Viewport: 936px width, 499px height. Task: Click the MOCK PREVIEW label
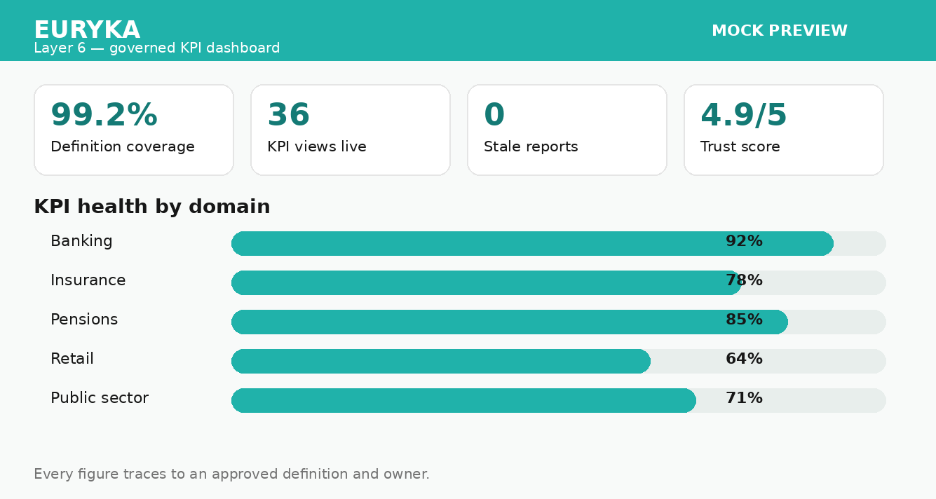[x=780, y=31]
